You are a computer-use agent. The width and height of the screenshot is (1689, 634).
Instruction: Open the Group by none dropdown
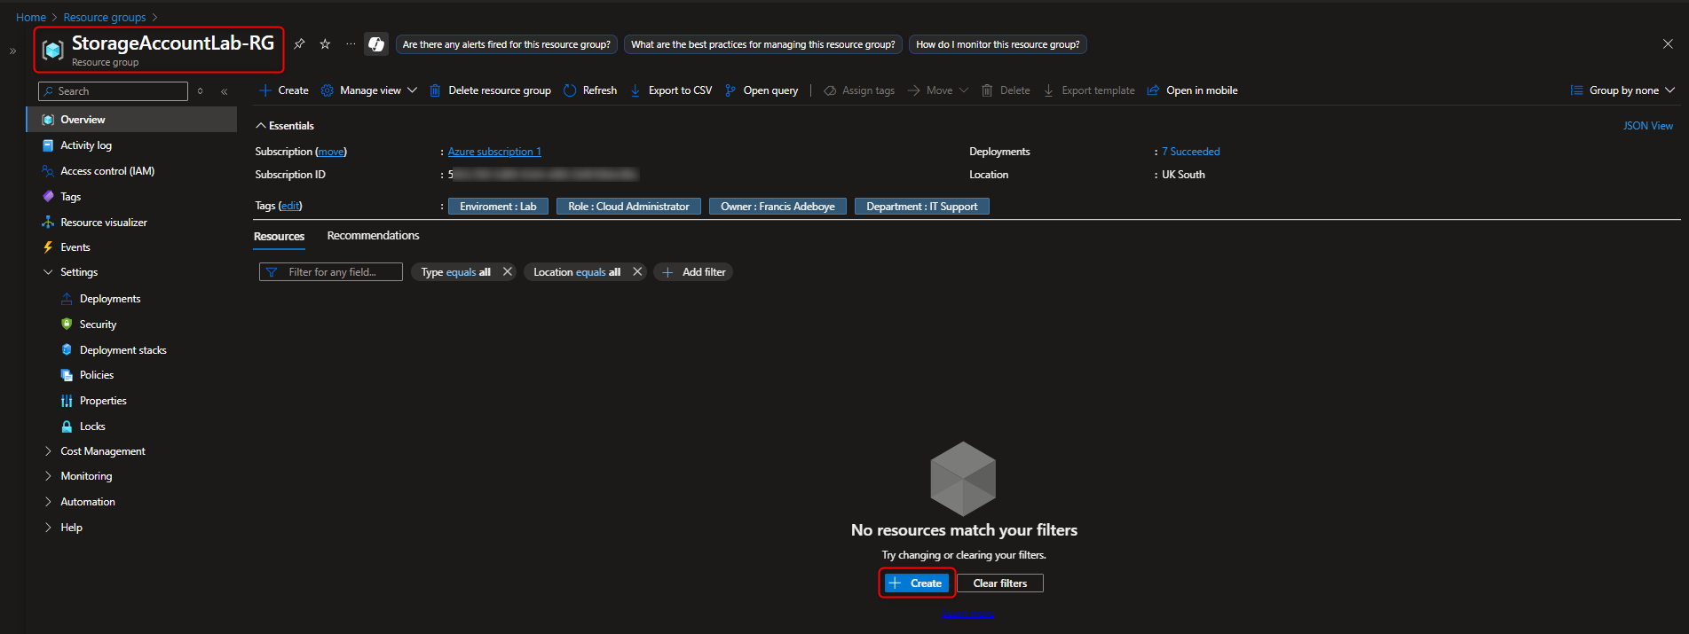point(1622,90)
